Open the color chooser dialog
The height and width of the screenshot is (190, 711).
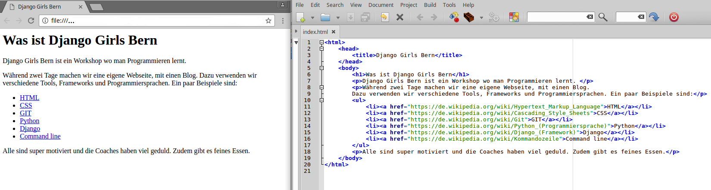[x=514, y=17]
